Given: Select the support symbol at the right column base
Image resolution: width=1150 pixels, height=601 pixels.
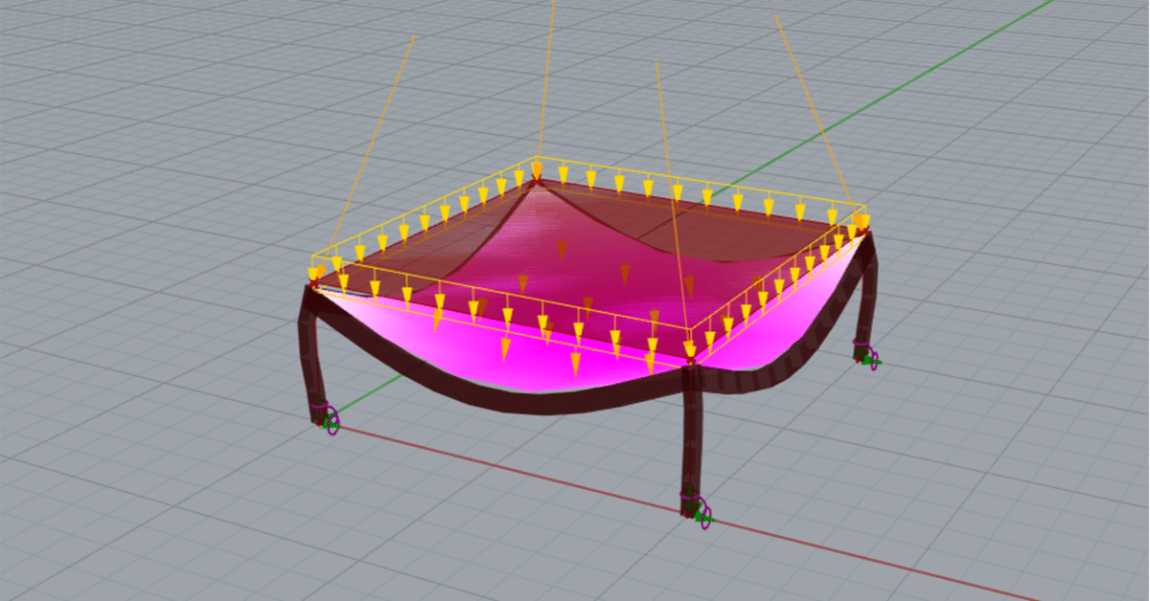Looking at the screenshot, I should [866, 355].
